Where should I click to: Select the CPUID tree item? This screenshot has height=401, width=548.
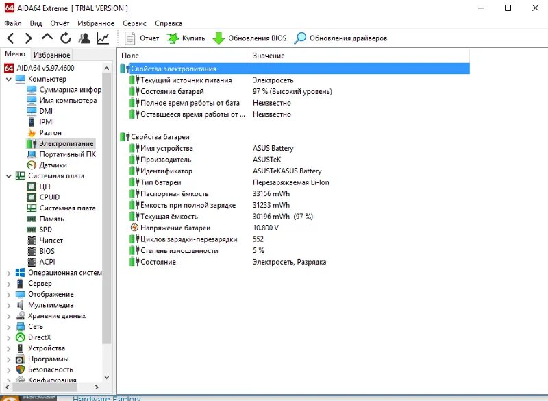[43, 197]
